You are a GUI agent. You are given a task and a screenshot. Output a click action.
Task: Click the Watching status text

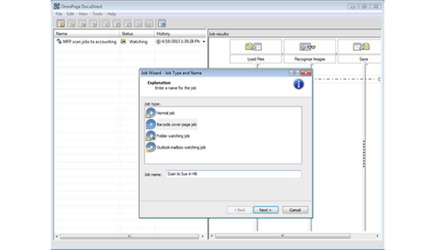click(x=138, y=42)
